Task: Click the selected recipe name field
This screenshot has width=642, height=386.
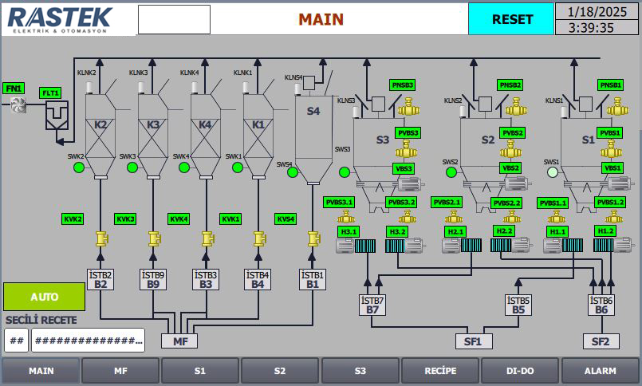Action: [x=88, y=341]
